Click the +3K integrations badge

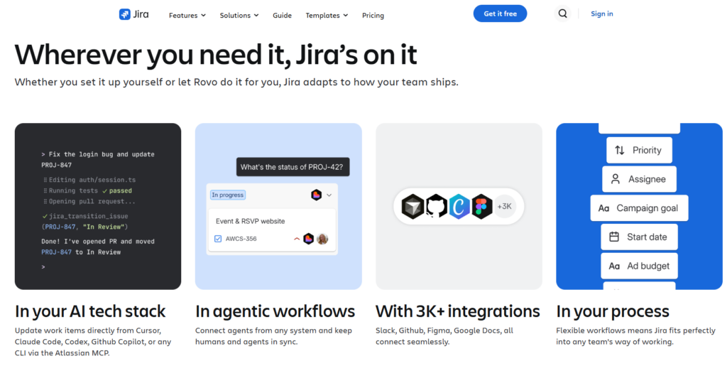tap(505, 206)
